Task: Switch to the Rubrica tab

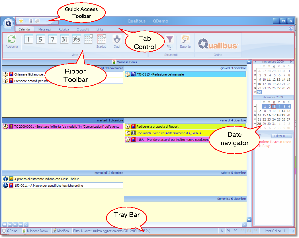Action: tap(64, 29)
